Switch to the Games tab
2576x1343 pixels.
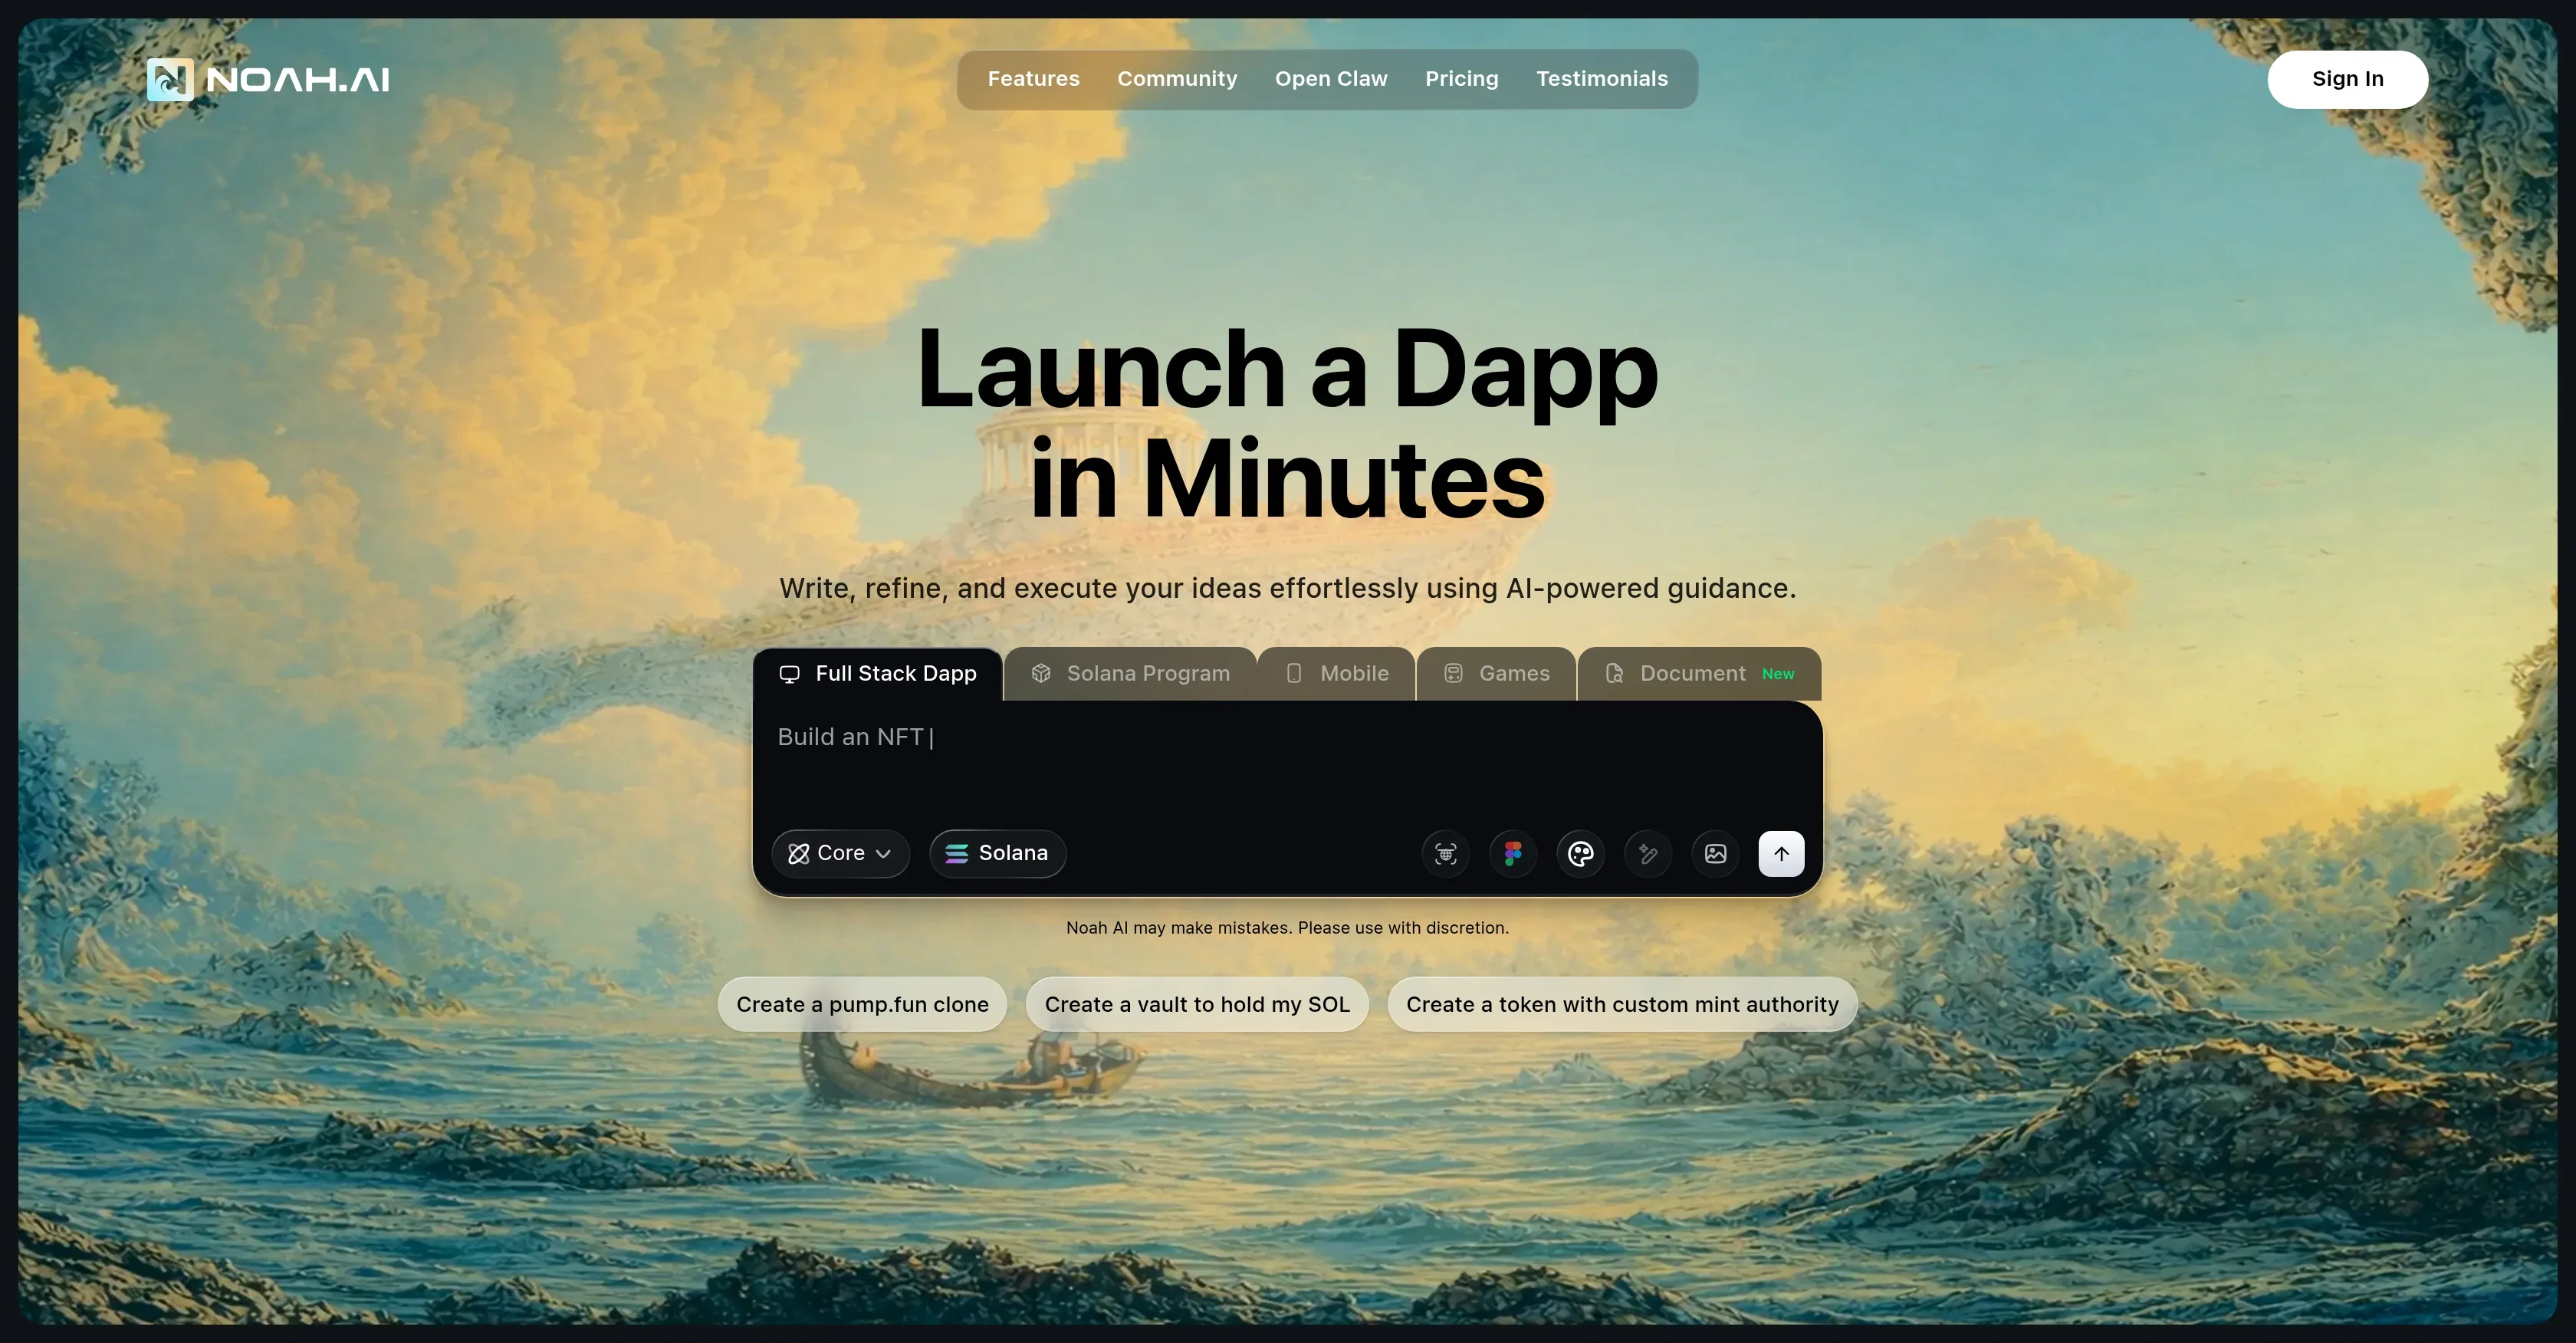click(1496, 674)
